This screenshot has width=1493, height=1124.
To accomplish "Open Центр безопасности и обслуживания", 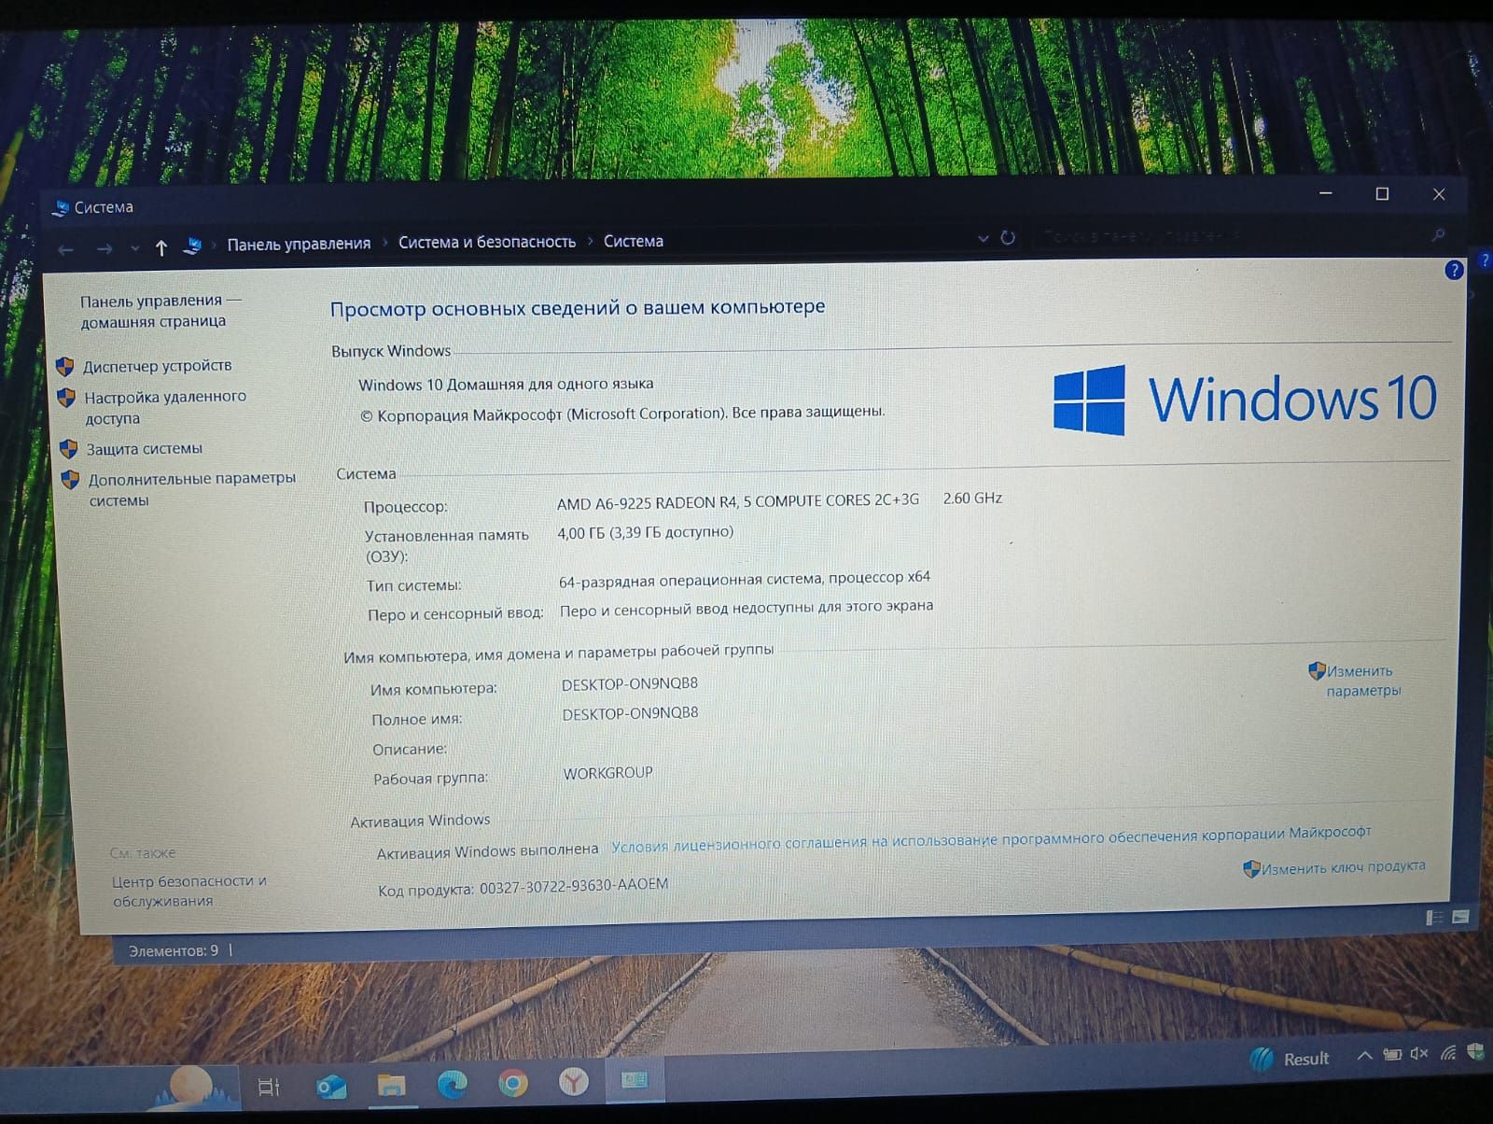I will (x=188, y=891).
